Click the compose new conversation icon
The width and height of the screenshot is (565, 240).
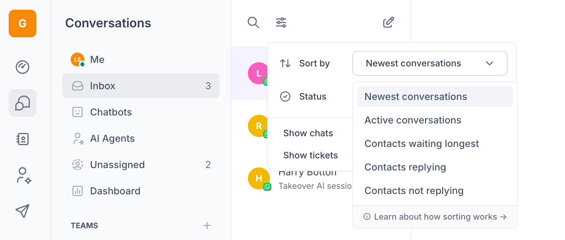388,22
